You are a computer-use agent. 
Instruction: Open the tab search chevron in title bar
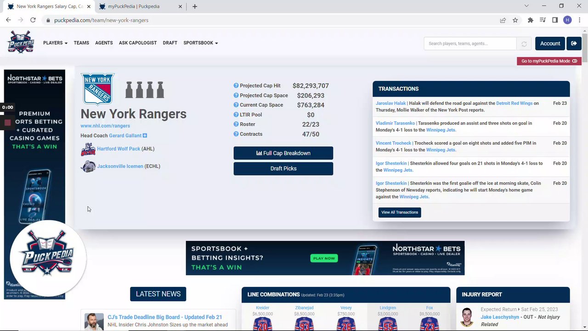(x=526, y=6)
